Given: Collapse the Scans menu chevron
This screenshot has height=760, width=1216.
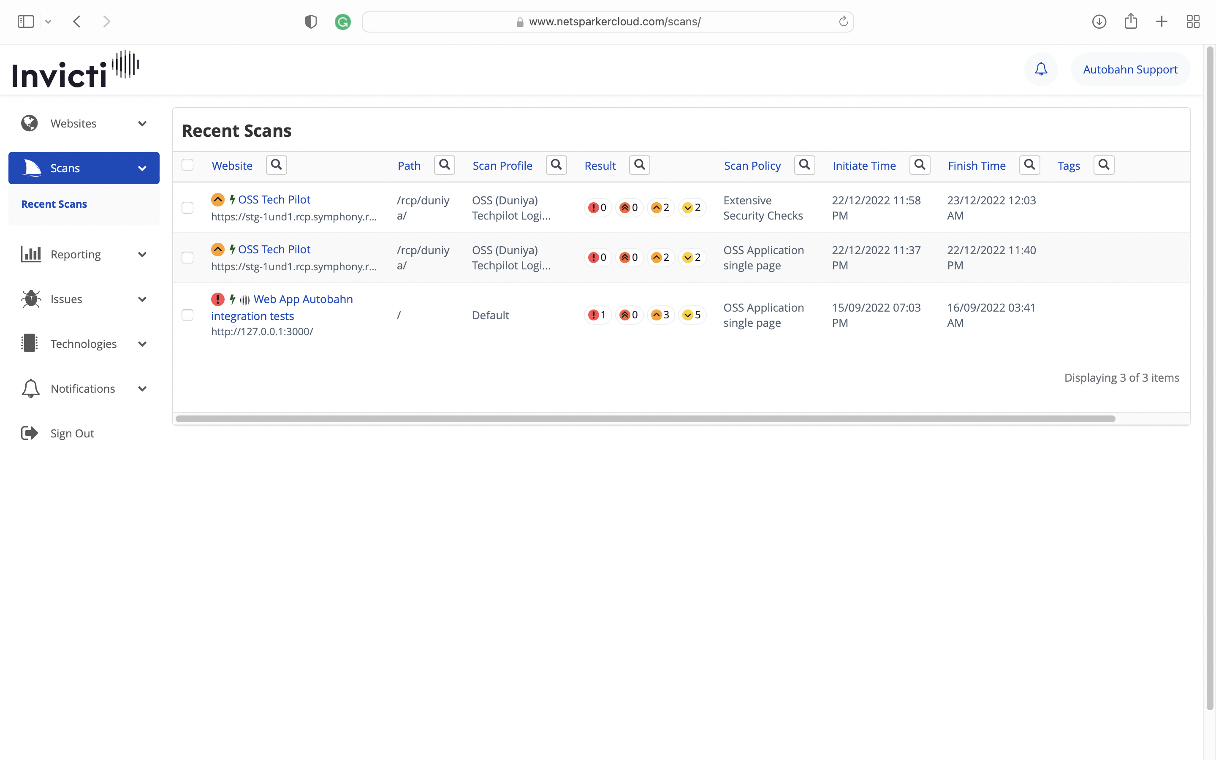Looking at the screenshot, I should point(142,168).
